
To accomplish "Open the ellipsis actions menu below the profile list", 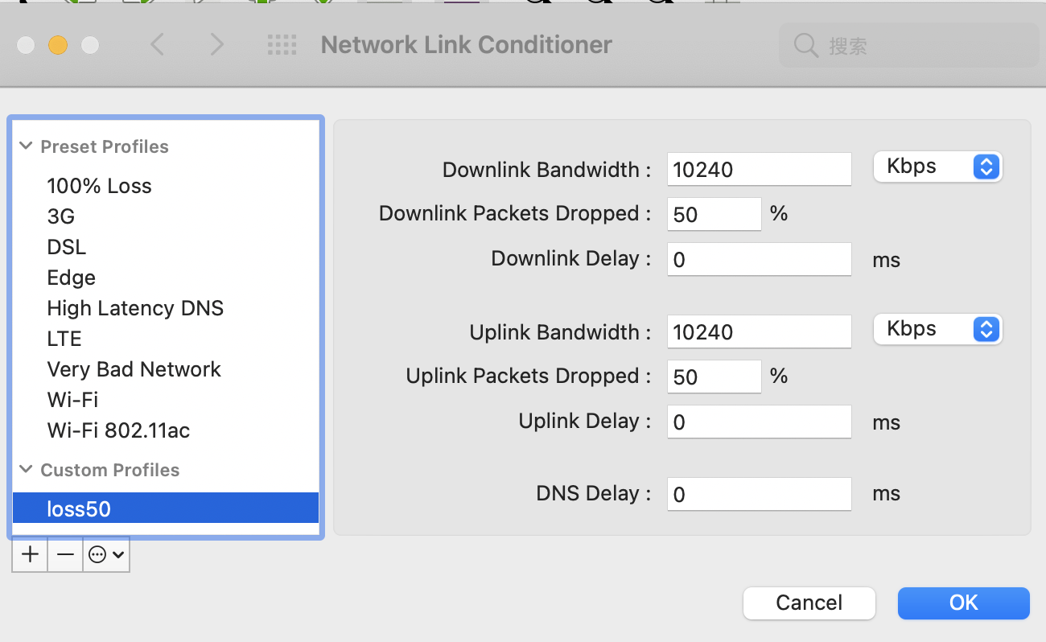I will coord(106,554).
